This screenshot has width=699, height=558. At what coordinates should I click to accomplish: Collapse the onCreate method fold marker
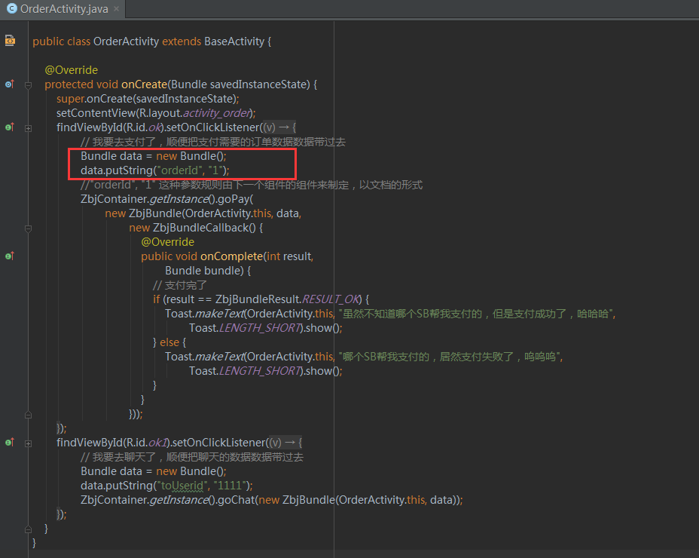pos(28,84)
